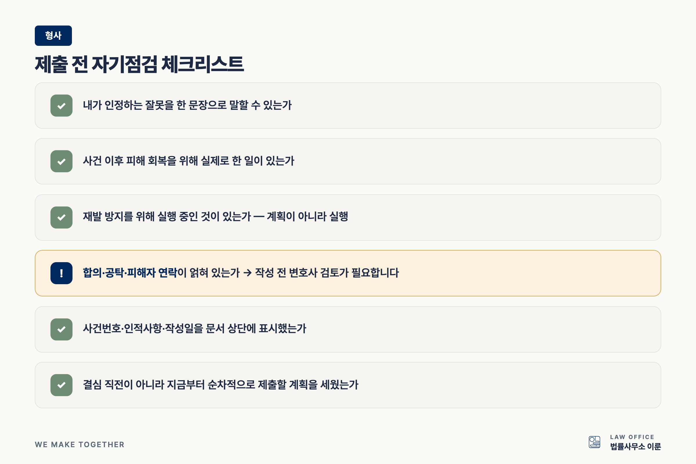
Task: Toggle checkbox for 내가 인정하는 잘못 item
Action: pos(61,106)
